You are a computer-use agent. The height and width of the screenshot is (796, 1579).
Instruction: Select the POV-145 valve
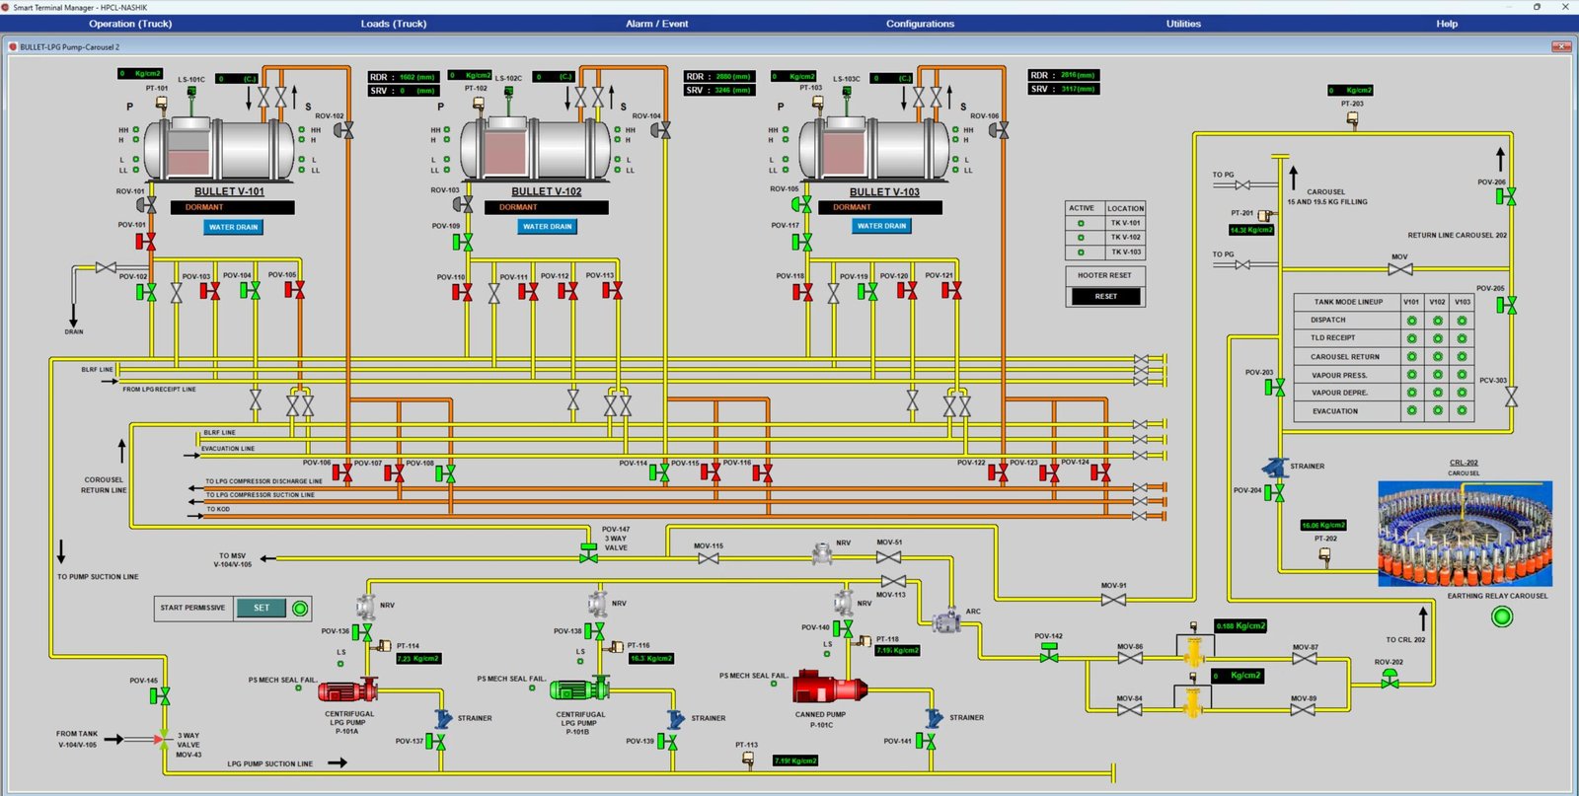159,696
